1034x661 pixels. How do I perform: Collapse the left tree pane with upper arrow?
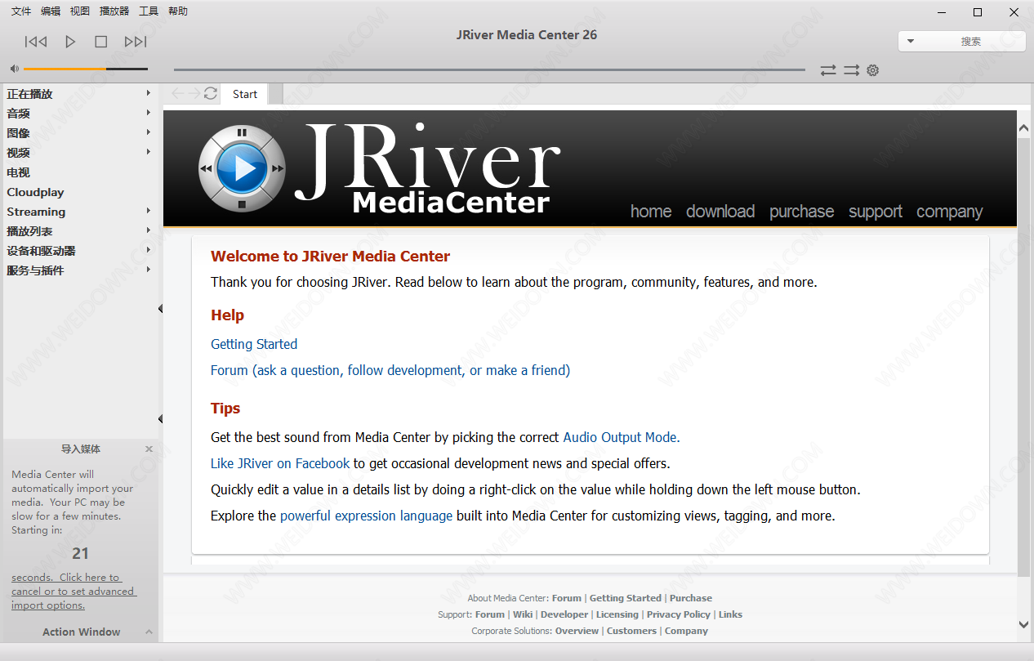(x=160, y=309)
